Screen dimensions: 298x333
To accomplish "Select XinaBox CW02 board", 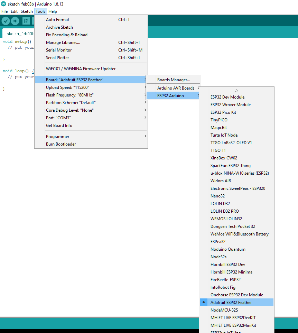I will coord(237,158).
